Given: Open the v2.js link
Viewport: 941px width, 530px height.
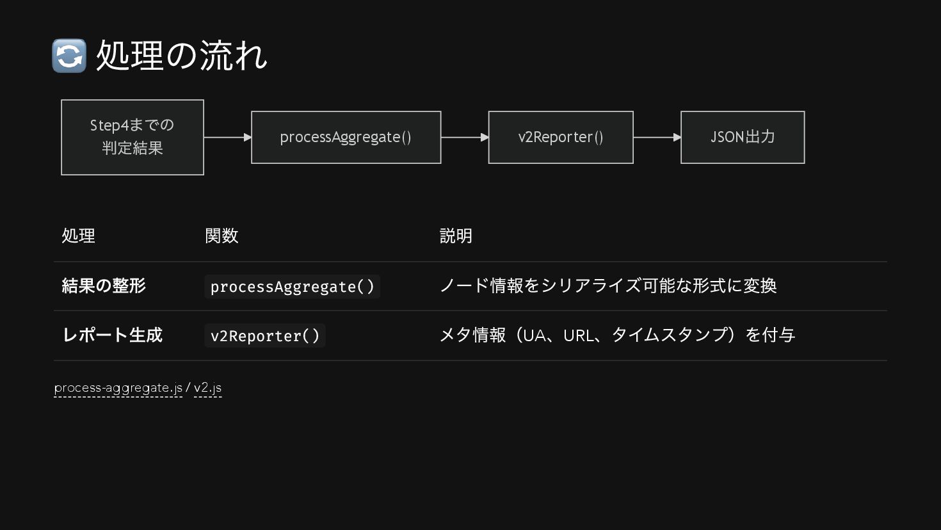Looking at the screenshot, I should pos(207,388).
